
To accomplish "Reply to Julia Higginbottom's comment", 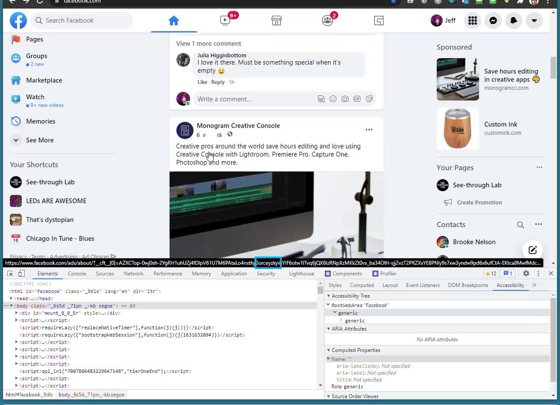I will click(x=217, y=82).
